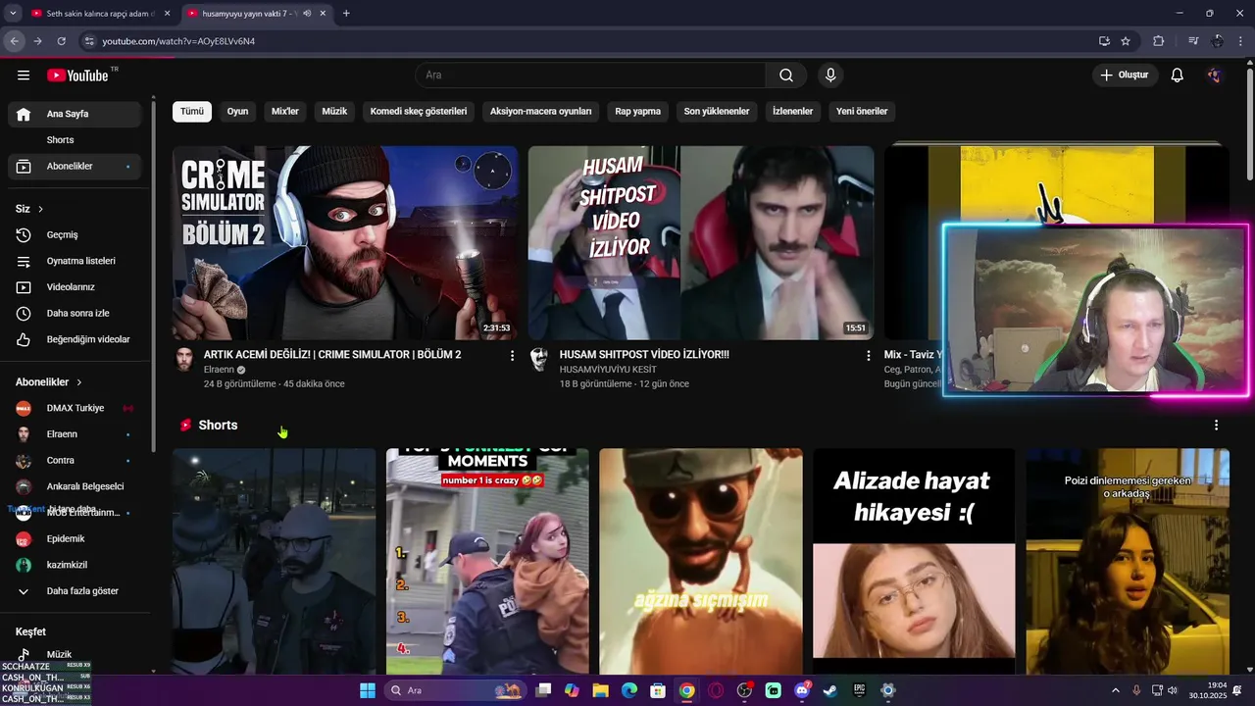1255x706 pixels.
Task: Show hidden system tray icons
Action: pos(1116,690)
